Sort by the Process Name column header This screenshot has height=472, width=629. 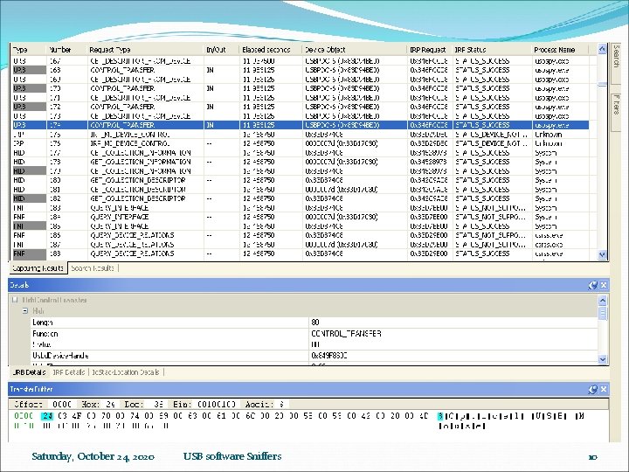[x=560, y=50]
